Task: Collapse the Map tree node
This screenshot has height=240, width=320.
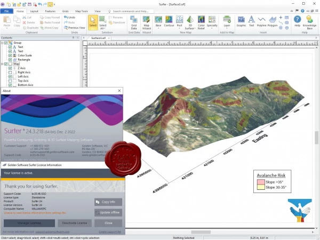Action: point(2,64)
